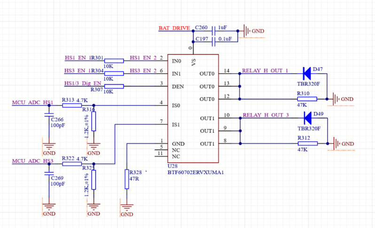Click the TBR320F text under D47
Viewport: 375px width, 228px height.
point(309,84)
